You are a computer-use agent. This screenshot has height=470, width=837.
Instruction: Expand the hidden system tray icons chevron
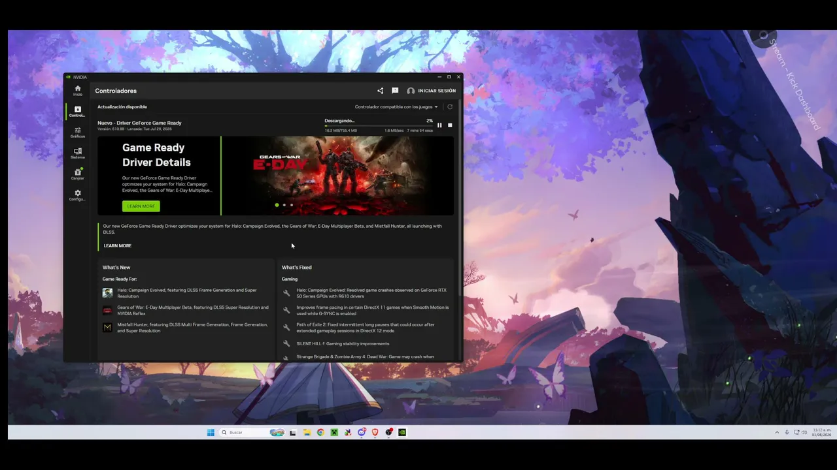click(777, 432)
